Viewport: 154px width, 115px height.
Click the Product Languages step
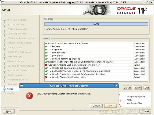coord(17,29)
